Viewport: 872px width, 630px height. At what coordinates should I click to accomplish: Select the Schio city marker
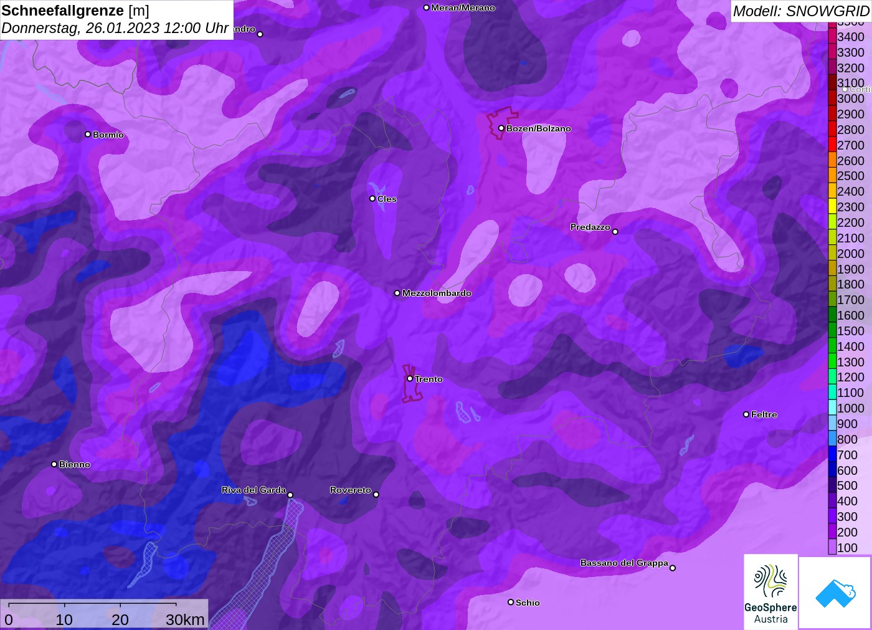click(511, 603)
